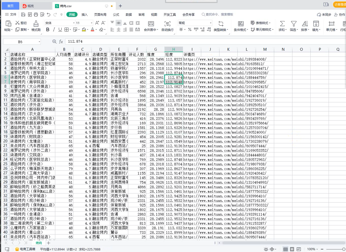The width and height of the screenshot is (346, 252).
Task: Expand the borders dropdown arrow
Action: 70,30
